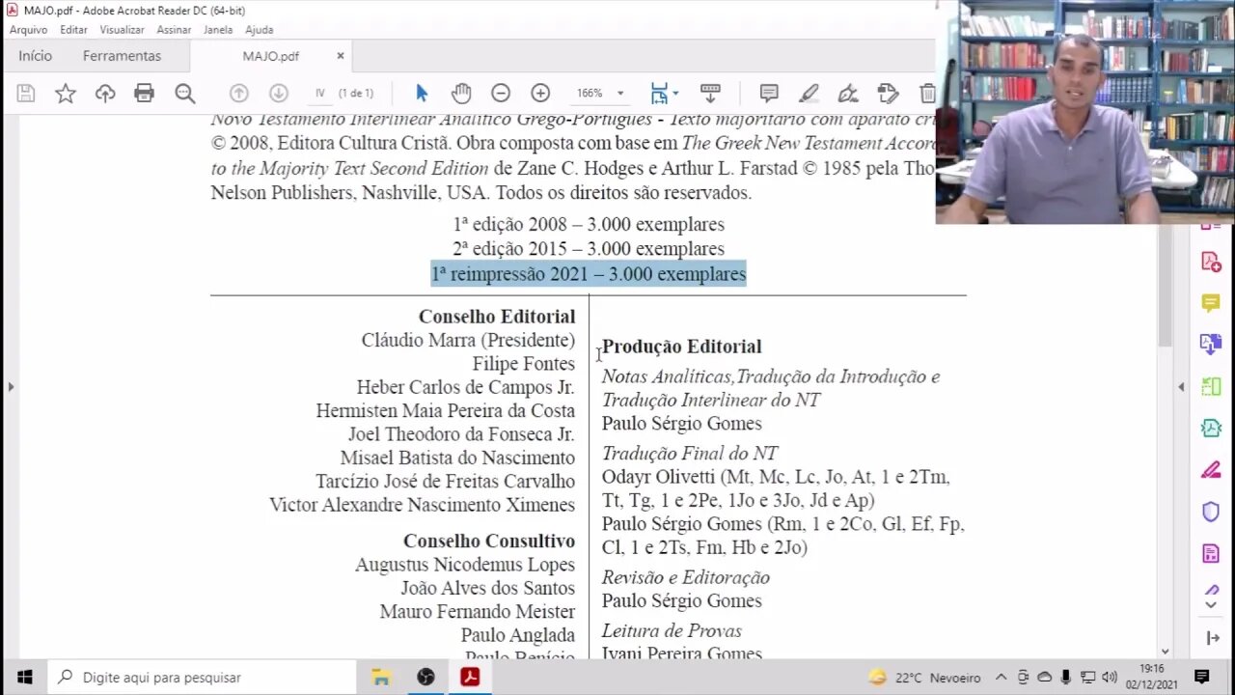Screen dimensions: 1235x695
Task: Switch to the Ferramentas tab
Action: point(122,56)
